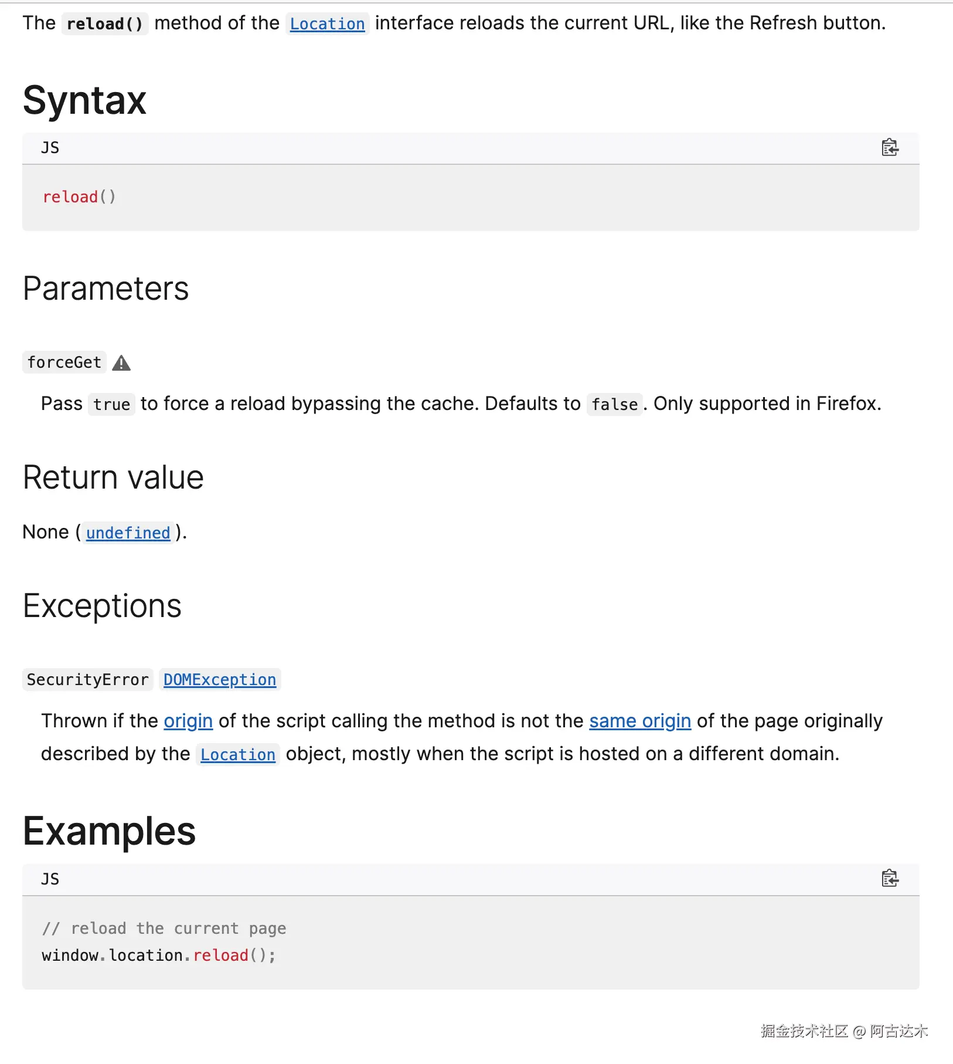The image size is (953, 1064).
Task: Click the Parameters heading
Action: [x=105, y=289]
